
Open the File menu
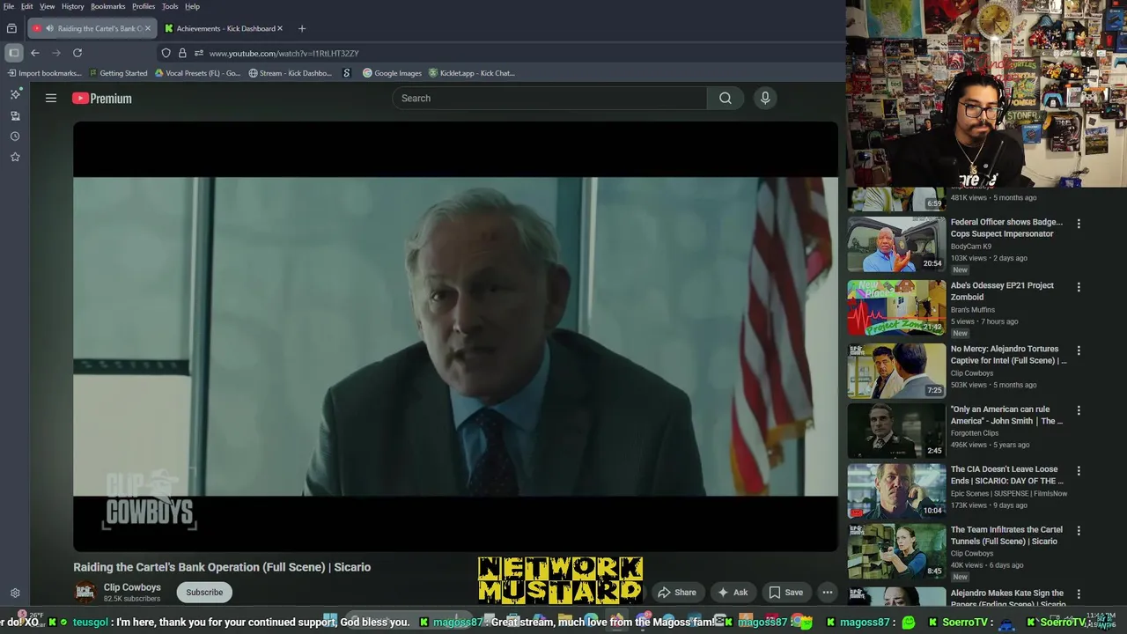pos(9,6)
